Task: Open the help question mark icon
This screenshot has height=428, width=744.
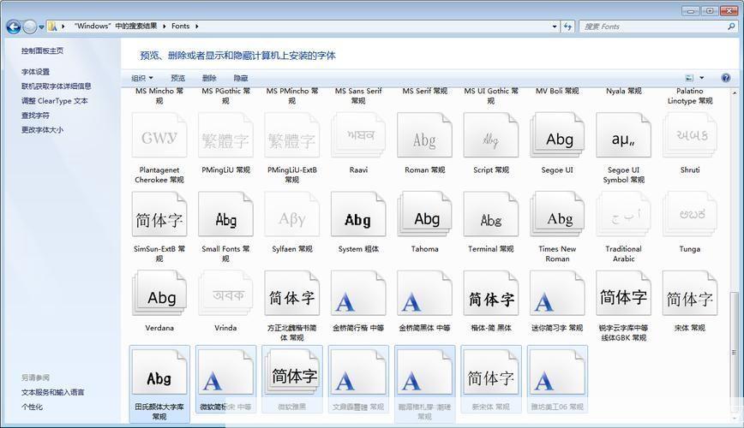Action: (x=725, y=78)
